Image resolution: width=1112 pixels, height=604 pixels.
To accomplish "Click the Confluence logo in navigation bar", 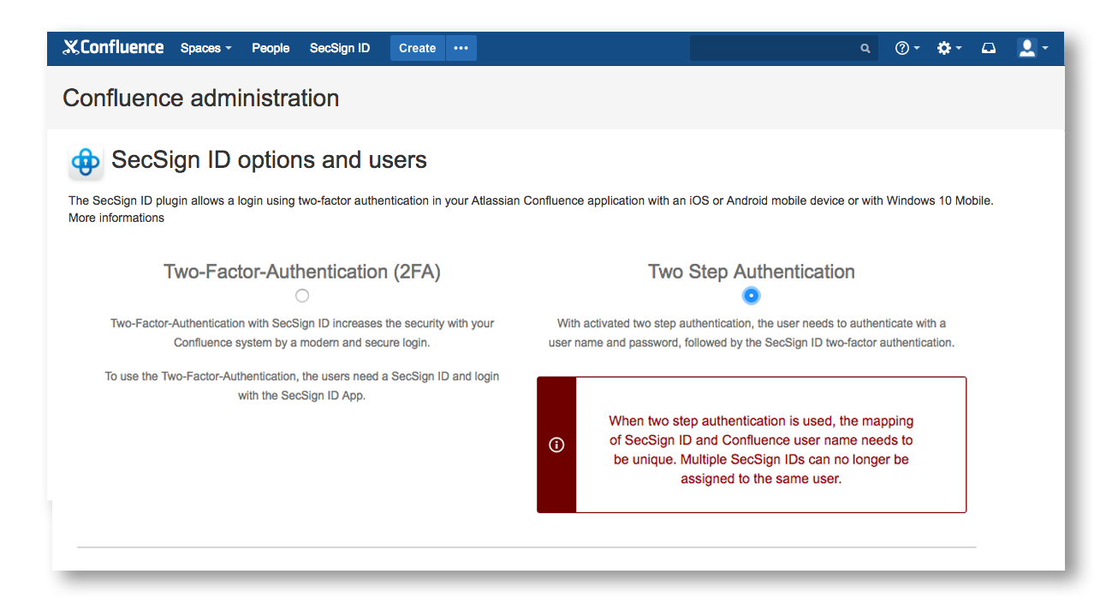I will (x=112, y=47).
